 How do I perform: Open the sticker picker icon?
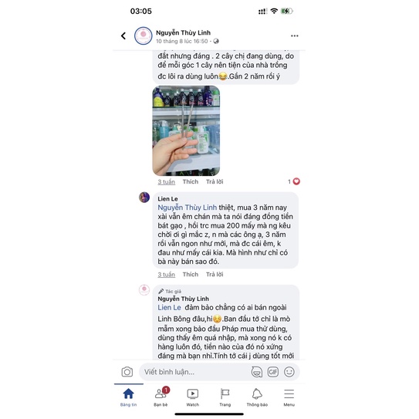(257, 372)
